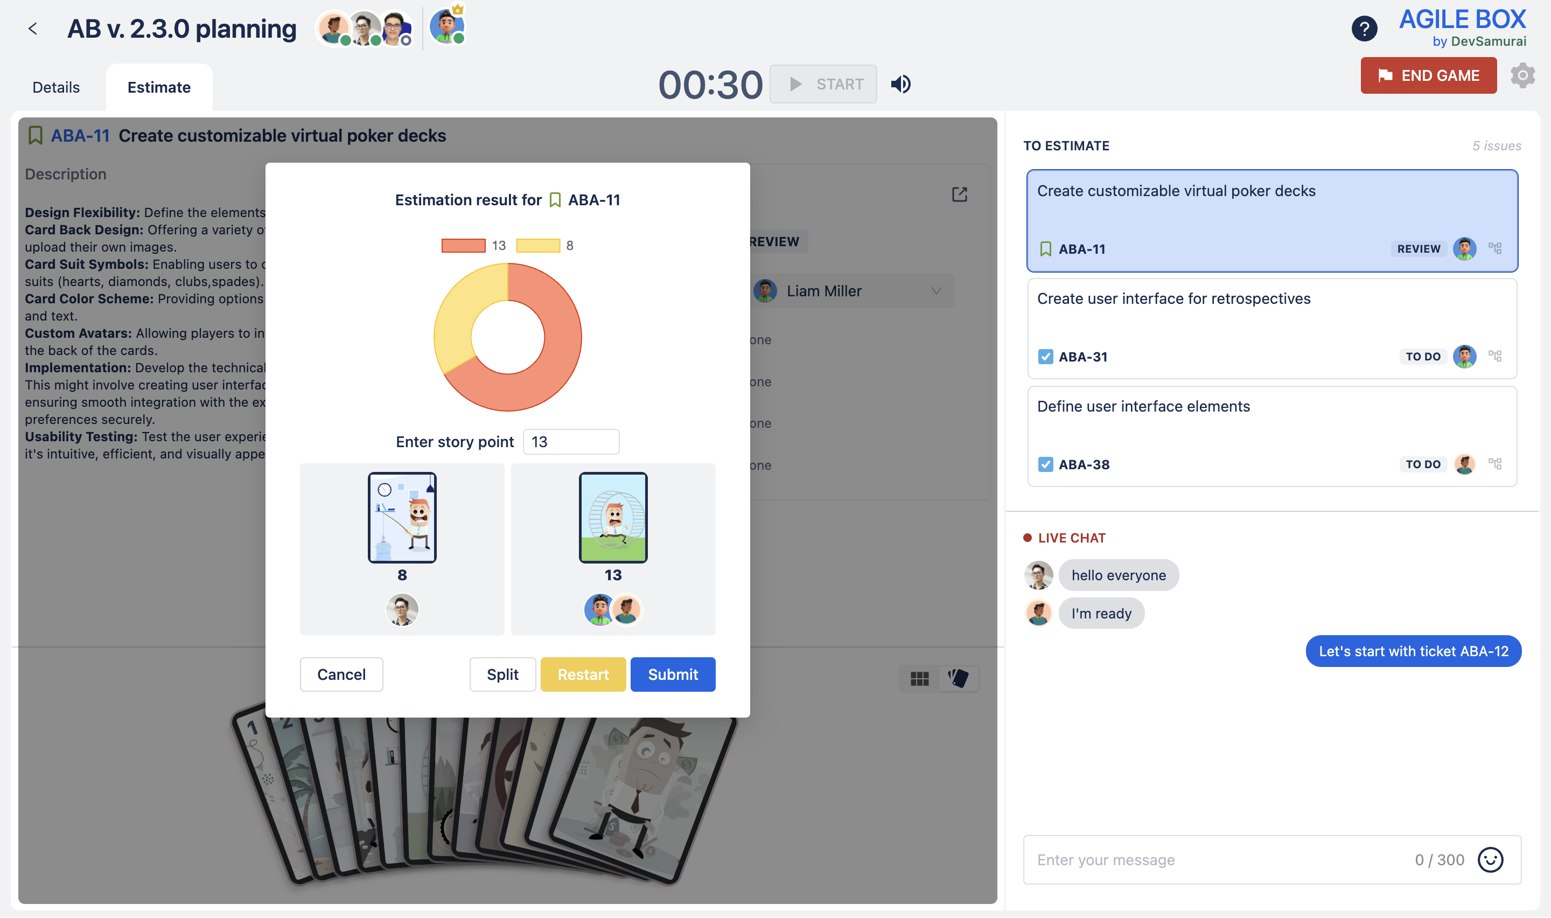Viewport: 1551px width, 918px height.
Task: Click the ABA-38 hierarchy subtask icon
Action: point(1495,464)
